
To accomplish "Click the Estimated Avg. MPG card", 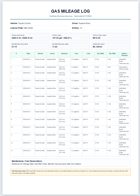I will [x=30, y=46].
